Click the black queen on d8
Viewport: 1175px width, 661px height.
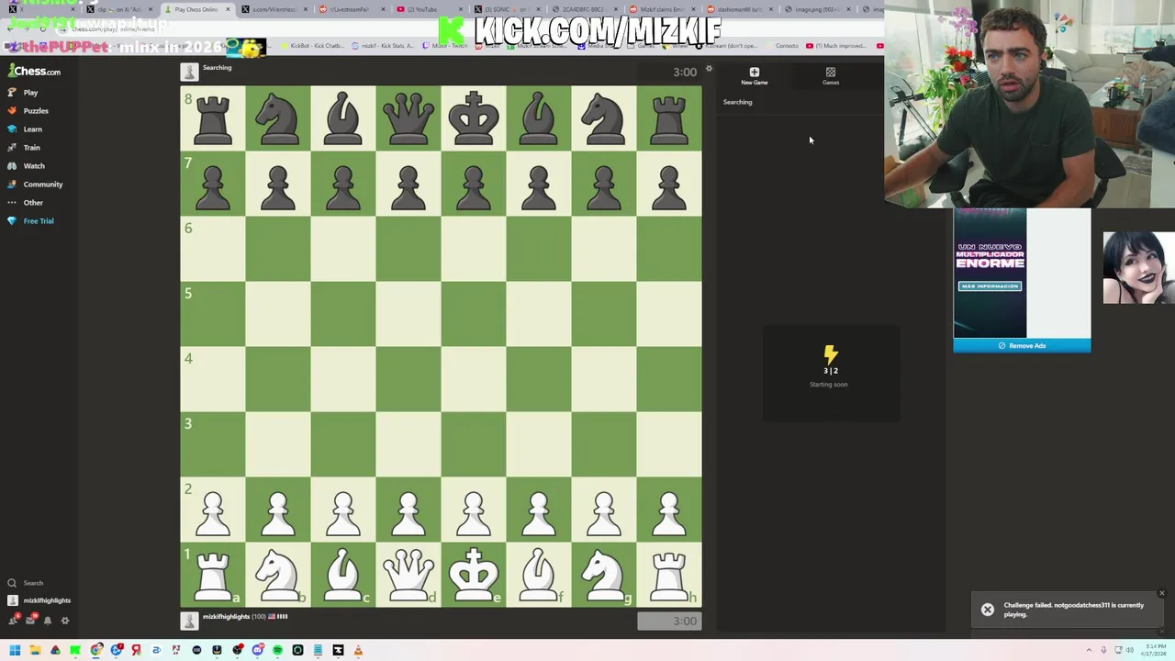pyautogui.click(x=408, y=118)
